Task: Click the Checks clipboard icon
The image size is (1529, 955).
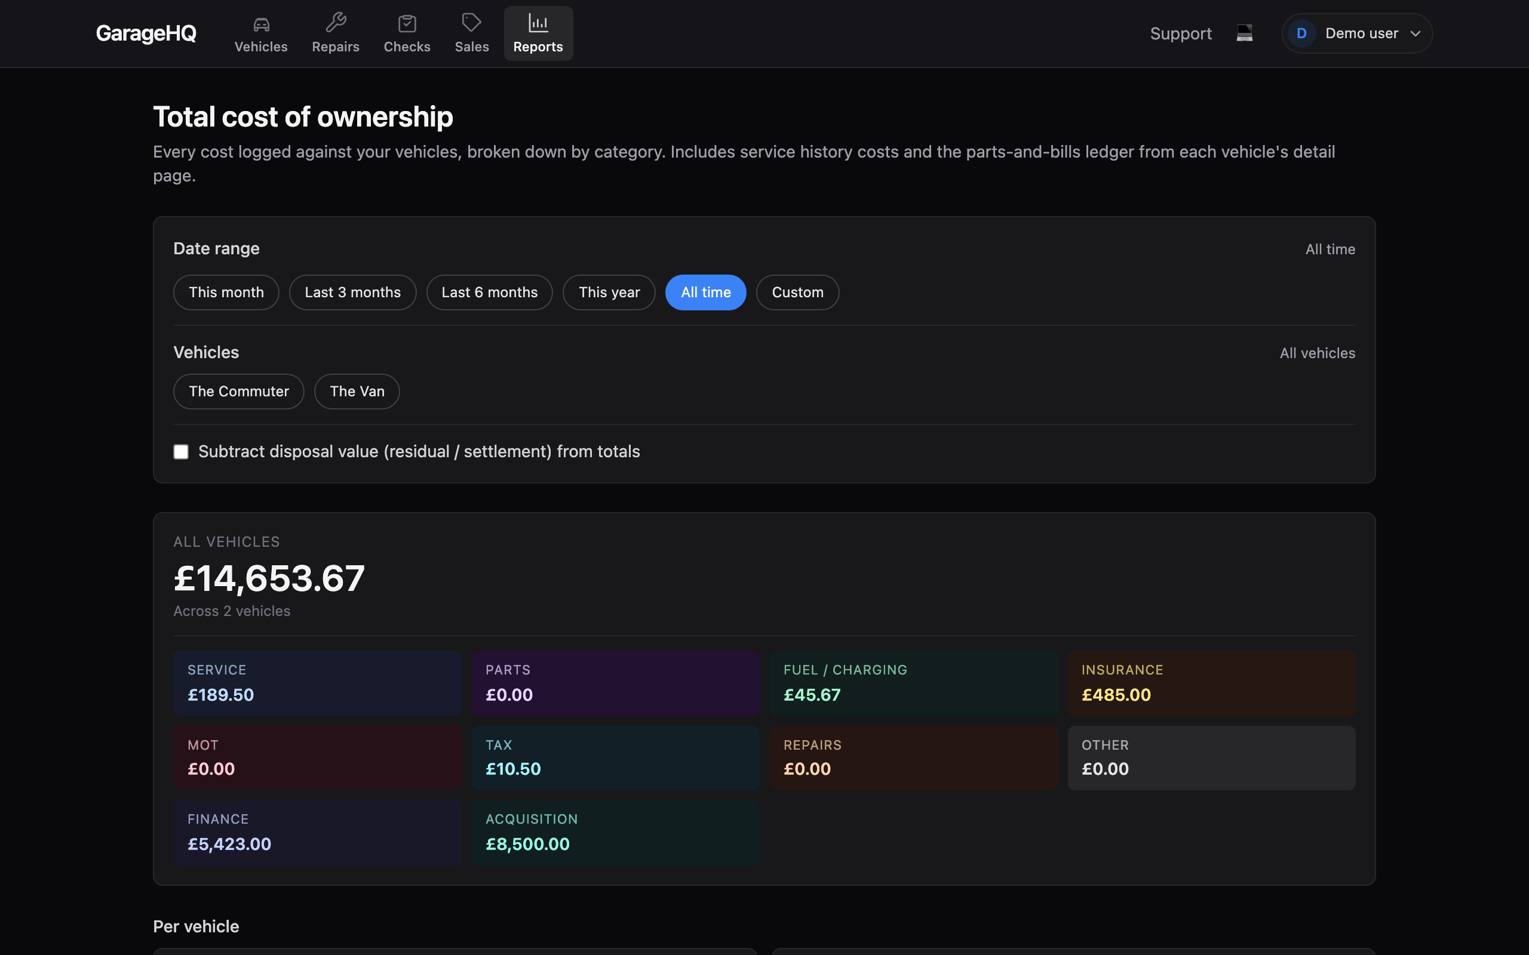Action: click(407, 24)
